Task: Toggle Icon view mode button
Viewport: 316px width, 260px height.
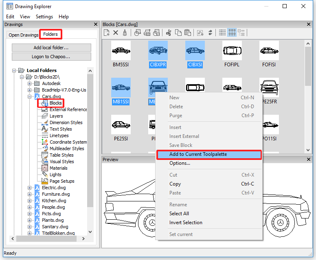Action: coord(232,33)
